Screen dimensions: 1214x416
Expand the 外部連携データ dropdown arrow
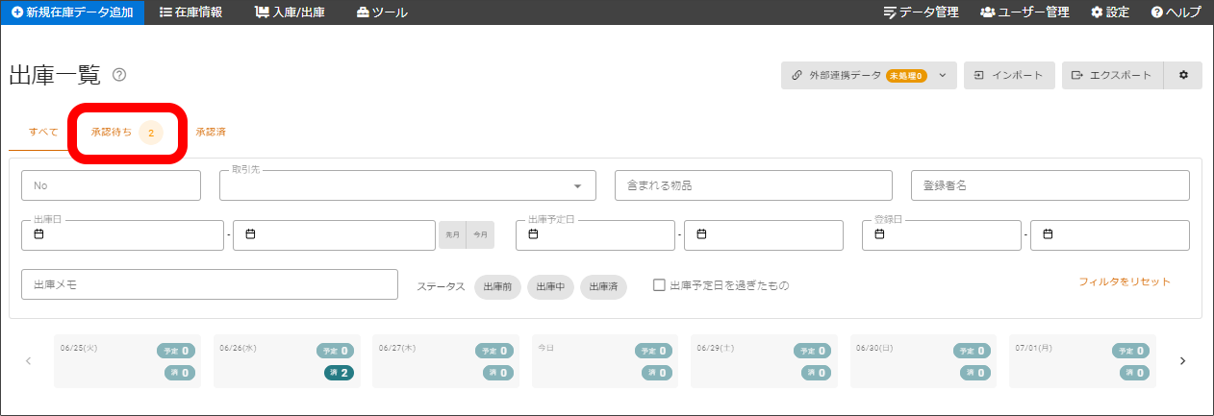click(x=943, y=75)
